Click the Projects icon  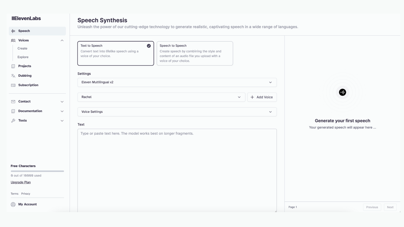pos(13,66)
